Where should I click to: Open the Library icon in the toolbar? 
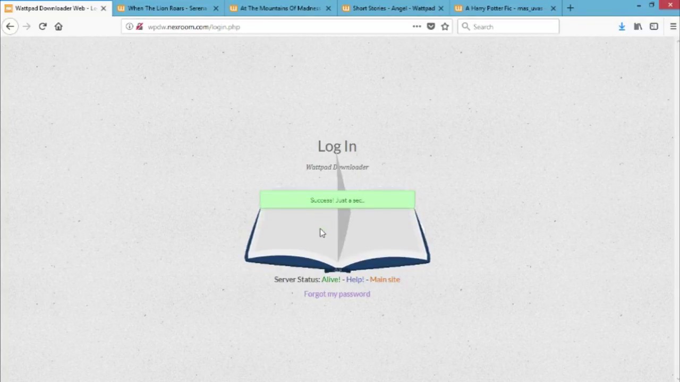point(638,27)
